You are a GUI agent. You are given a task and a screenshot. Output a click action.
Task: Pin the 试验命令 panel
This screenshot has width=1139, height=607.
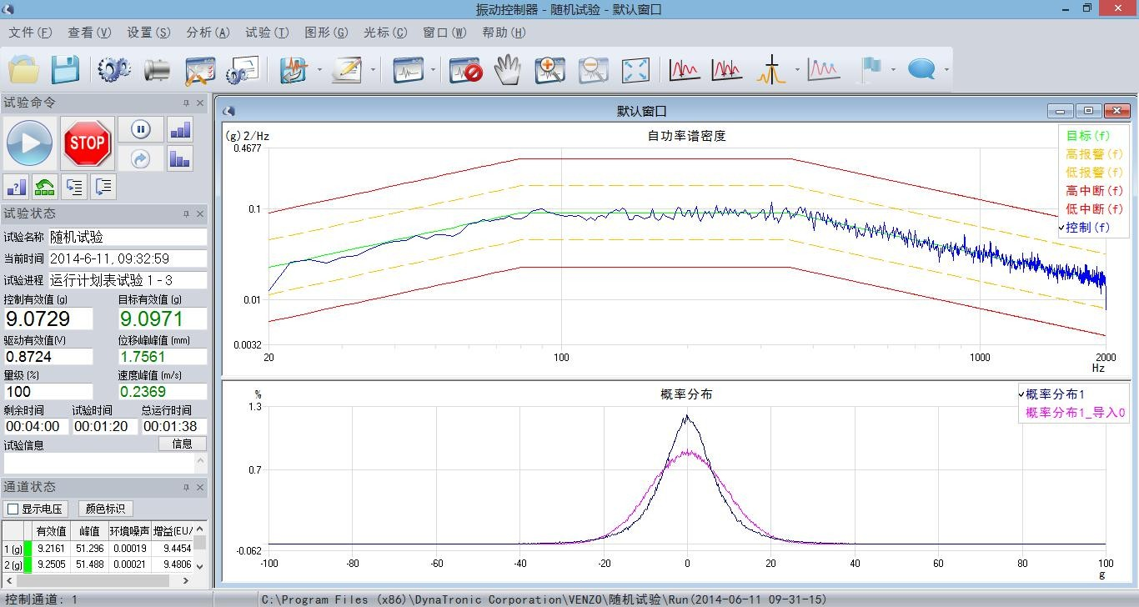(186, 103)
